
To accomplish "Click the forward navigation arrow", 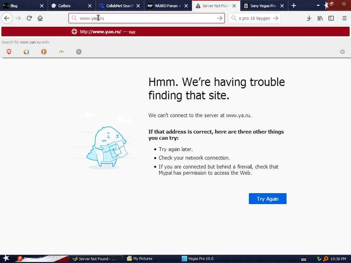I will [18, 18].
